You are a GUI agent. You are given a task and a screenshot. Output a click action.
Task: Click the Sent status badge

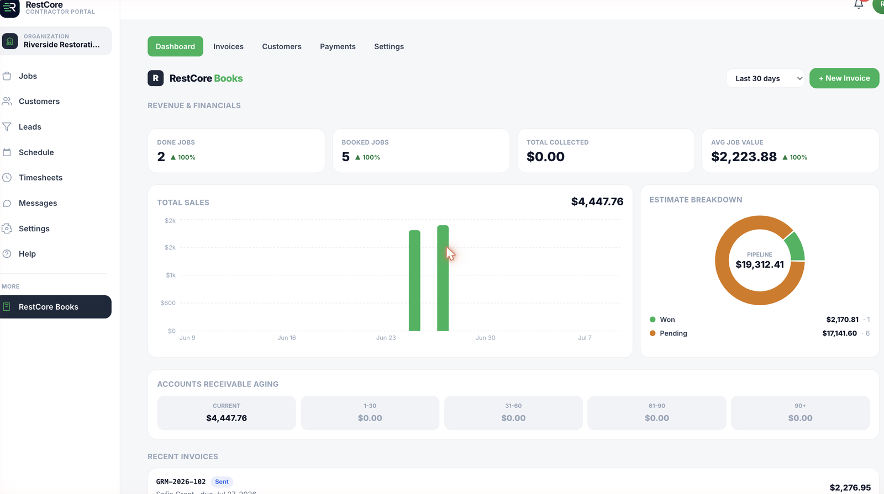coord(222,482)
